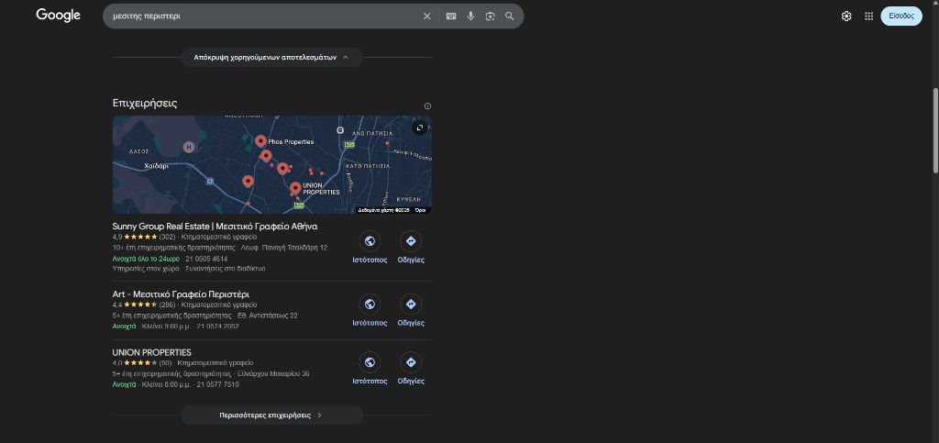
Task: Visit Art Μεσιτικό Γραφείο website icon
Action: pos(370,305)
